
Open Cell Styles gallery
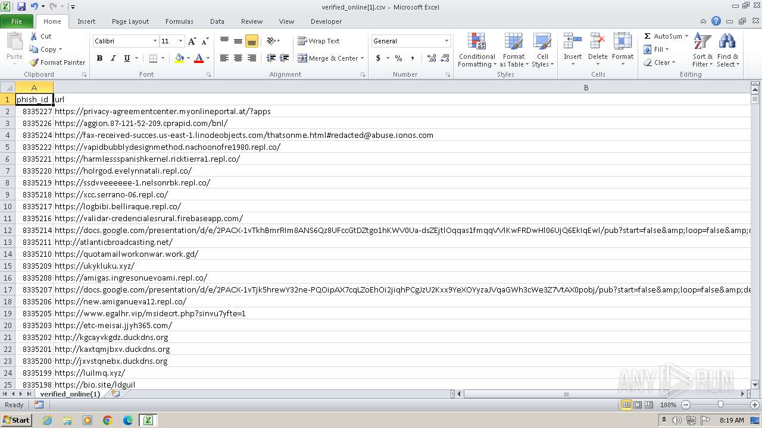click(x=542, y=50)
